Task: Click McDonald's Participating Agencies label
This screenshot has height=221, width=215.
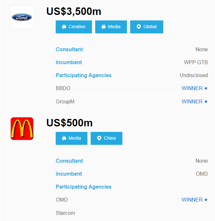Action: 84,187
